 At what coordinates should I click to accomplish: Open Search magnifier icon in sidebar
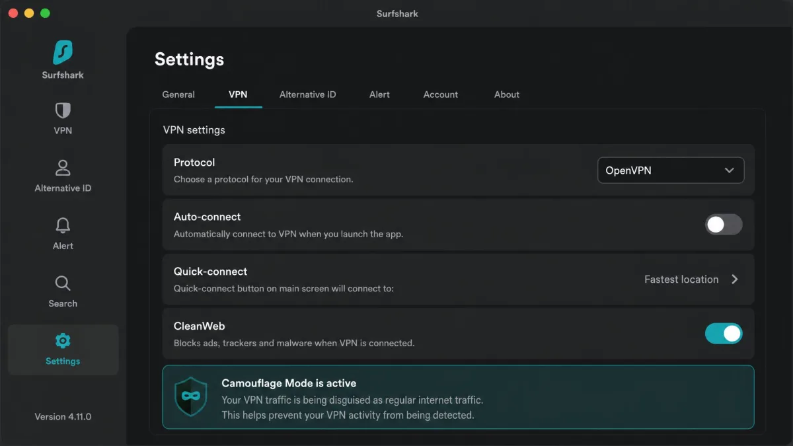coord(63,283)
